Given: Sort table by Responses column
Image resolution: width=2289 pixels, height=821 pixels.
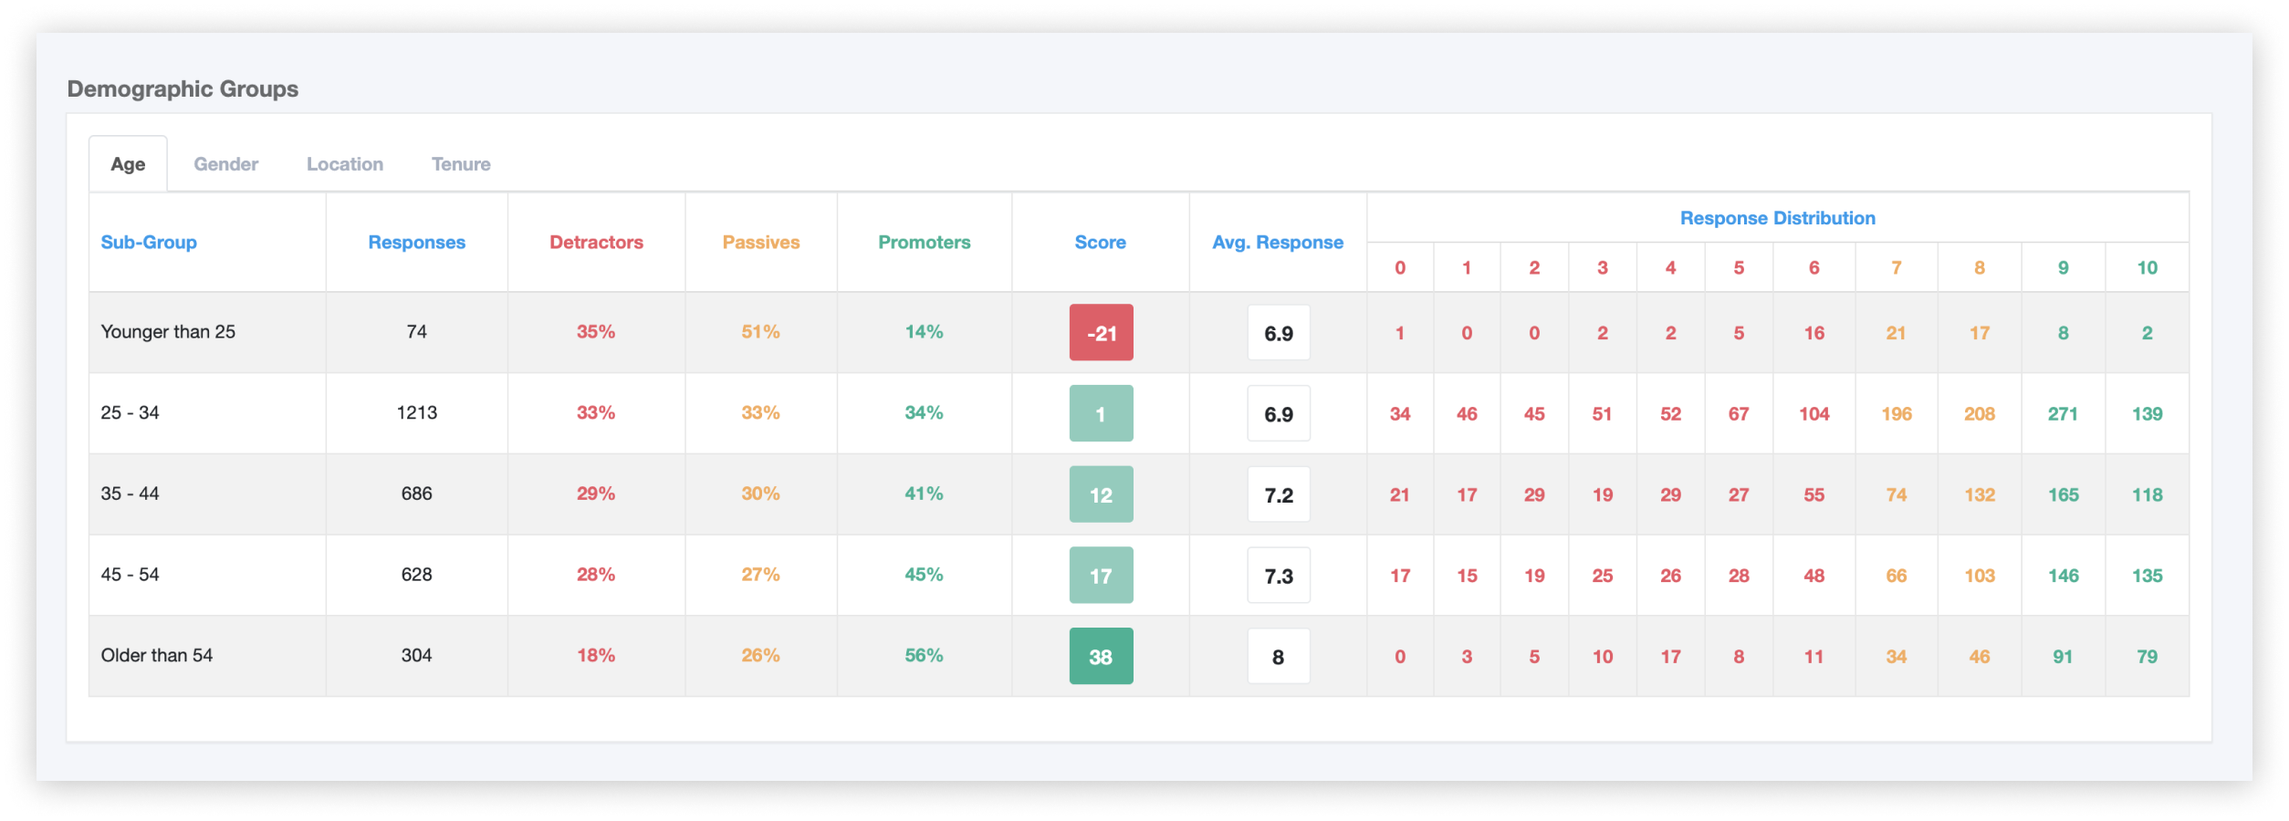Looking at the screenshot, I should coord(416,243).
